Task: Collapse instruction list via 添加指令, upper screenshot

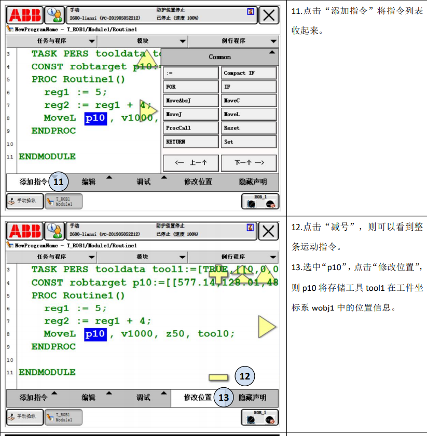Action: [x=33, y=182]
